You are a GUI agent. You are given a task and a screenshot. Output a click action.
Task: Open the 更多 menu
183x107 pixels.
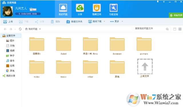(114, 22)
